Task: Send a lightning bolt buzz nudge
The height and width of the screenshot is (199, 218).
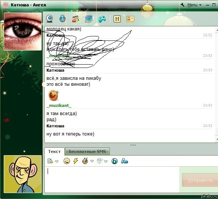Action: click(76, 161)
